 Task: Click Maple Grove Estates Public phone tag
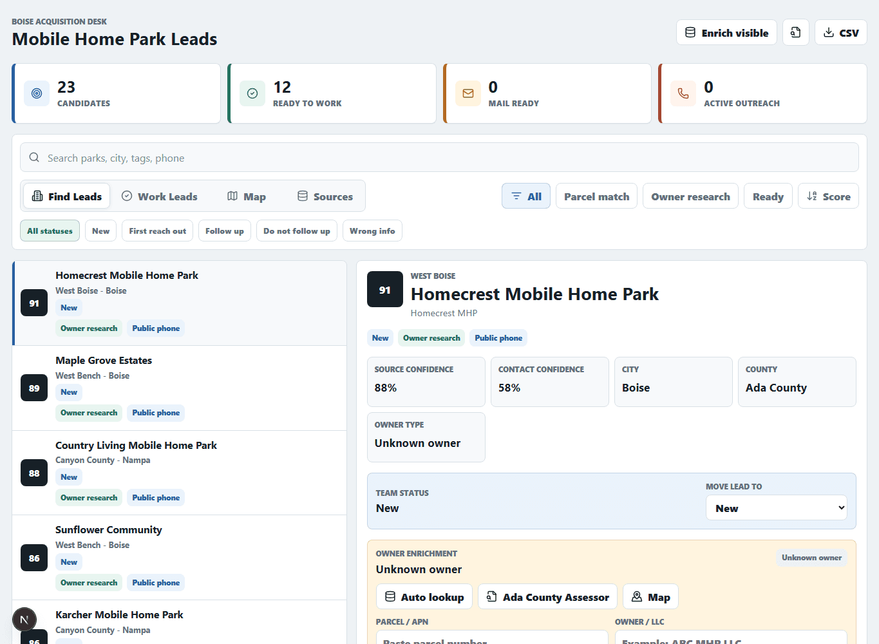(156, 413)
